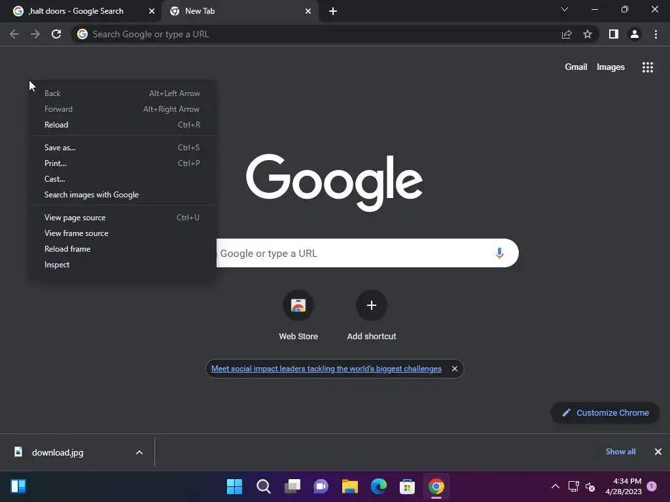Click Show all downloads
Viewport: 670px width, 502px height.
click(620, 452)
